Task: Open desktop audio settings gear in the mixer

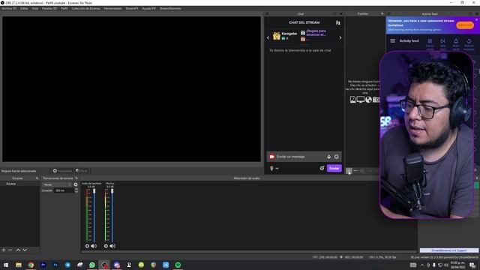Action: click(87, 246)
